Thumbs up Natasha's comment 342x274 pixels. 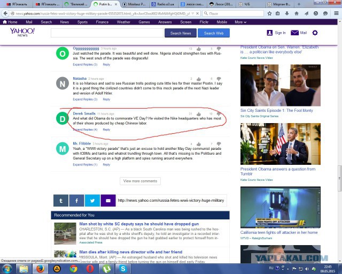pos(199,79)
